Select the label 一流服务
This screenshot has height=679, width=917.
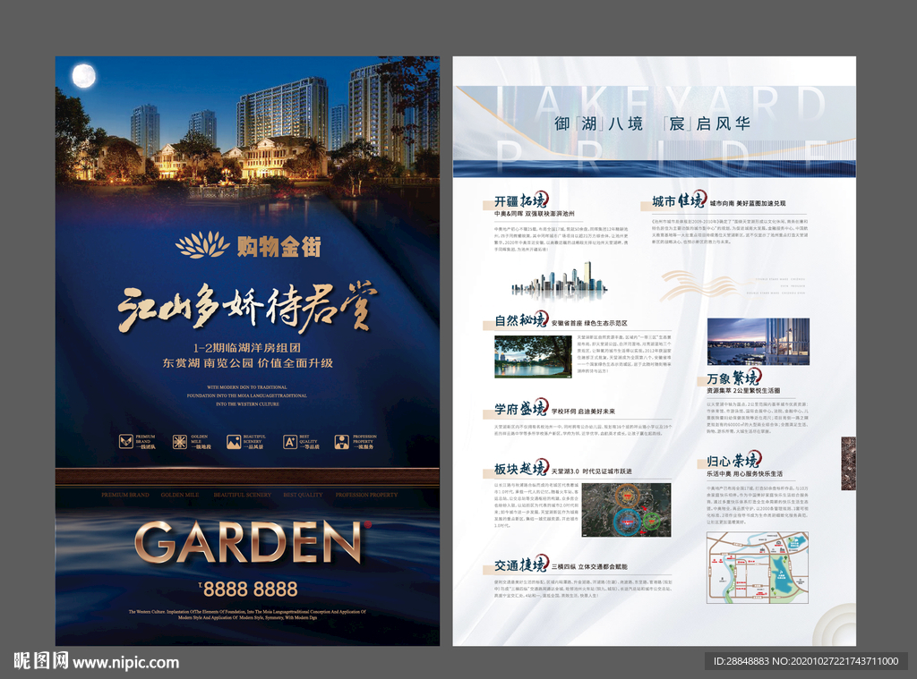[364, 447]
